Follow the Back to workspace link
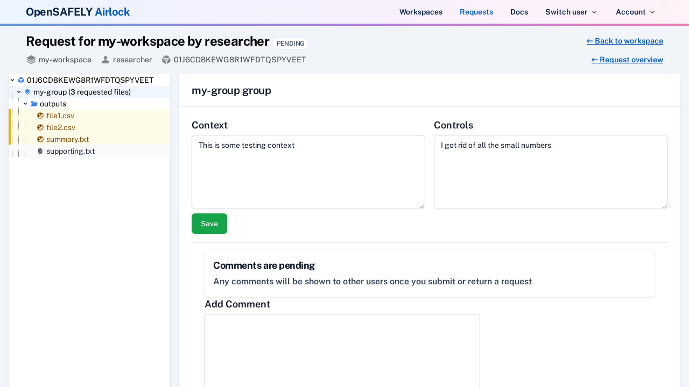689x387 pixels. 624,41
